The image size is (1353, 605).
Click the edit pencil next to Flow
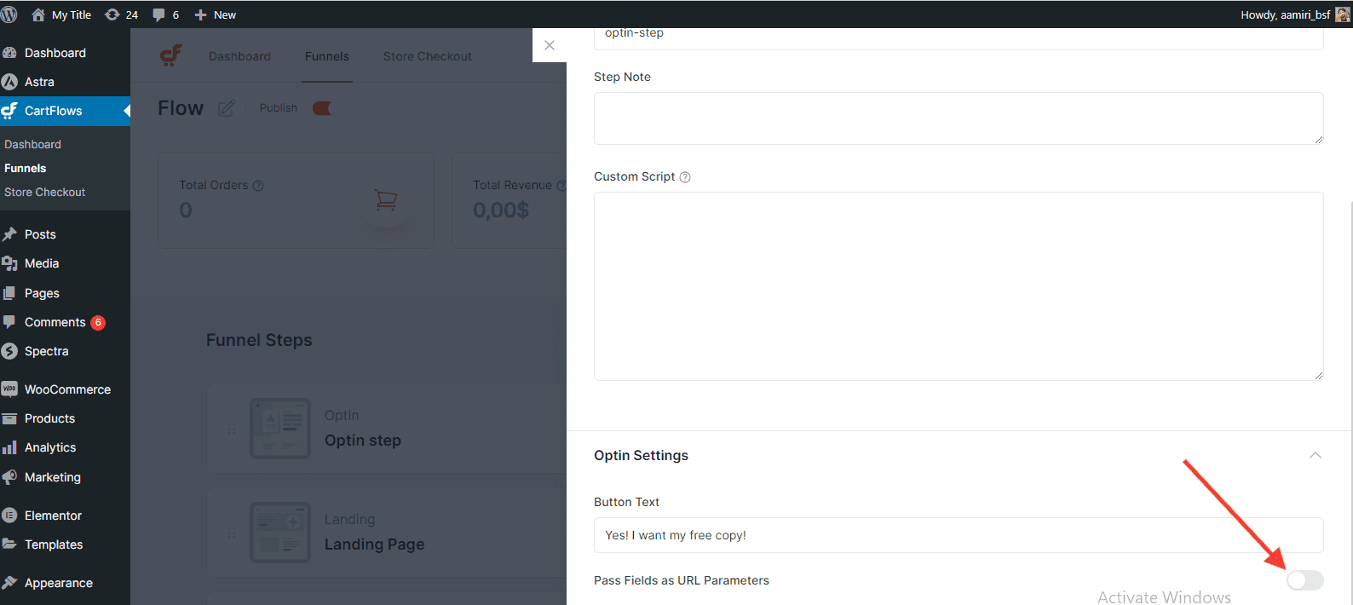click(x=226, y=108)
